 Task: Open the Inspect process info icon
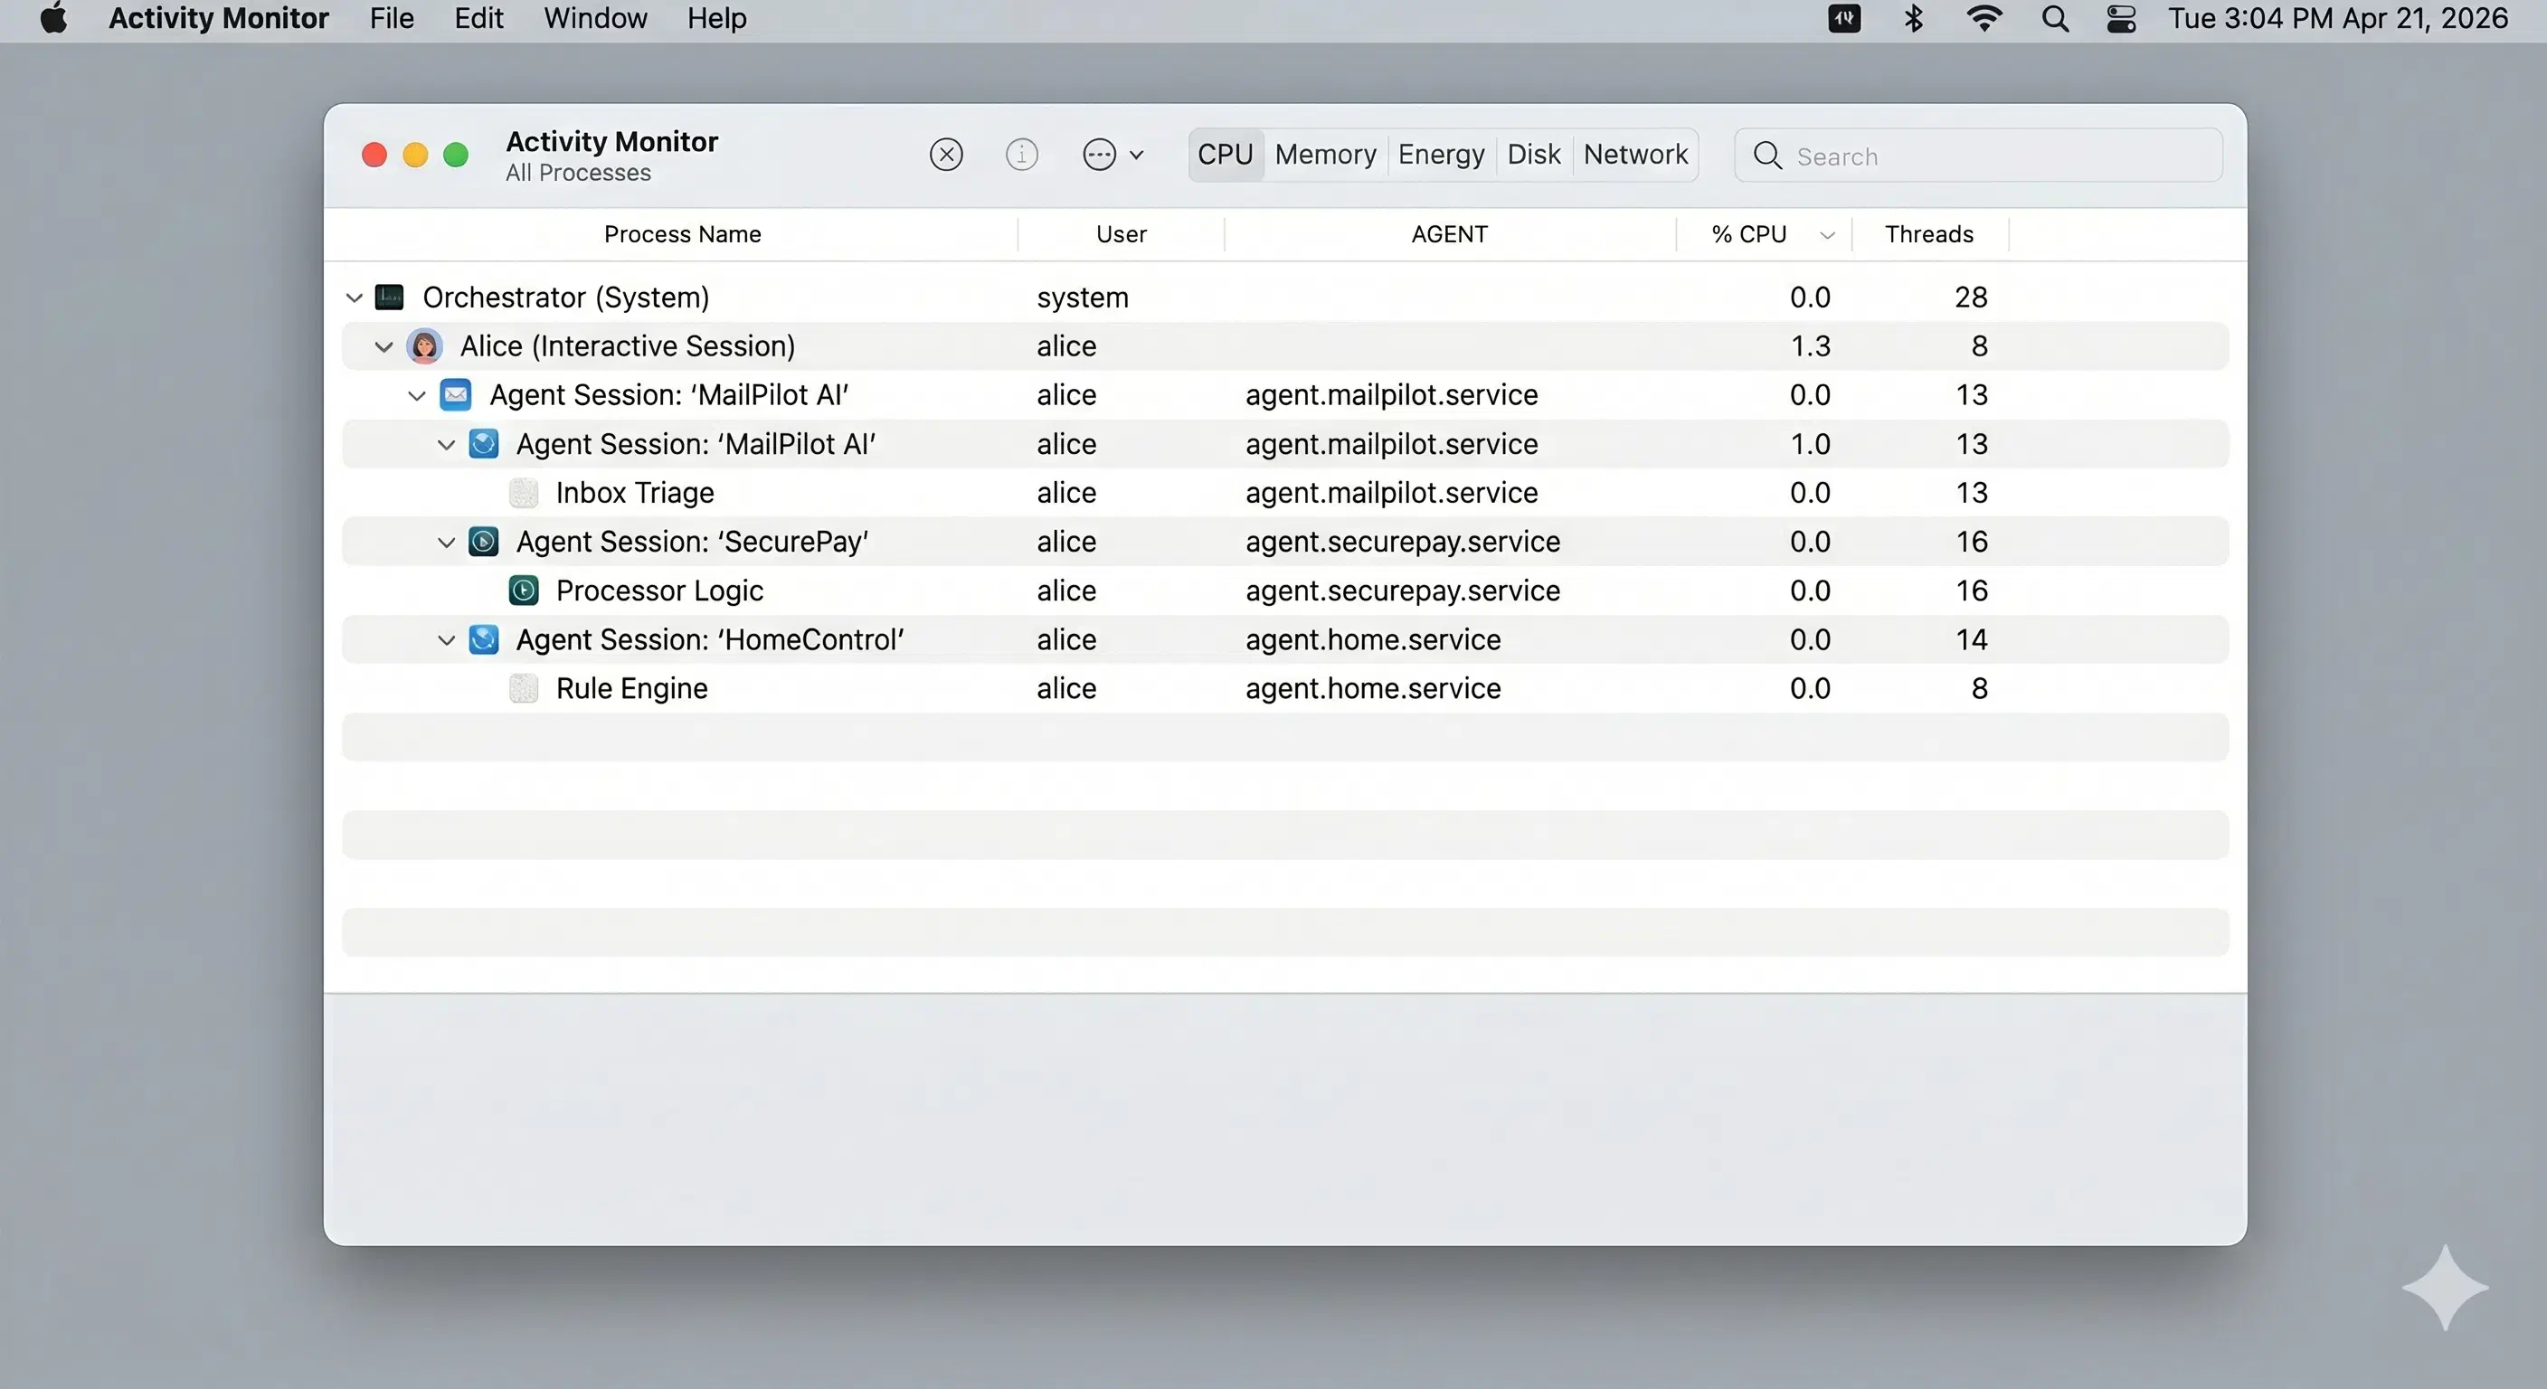(x=1022, y=155)
